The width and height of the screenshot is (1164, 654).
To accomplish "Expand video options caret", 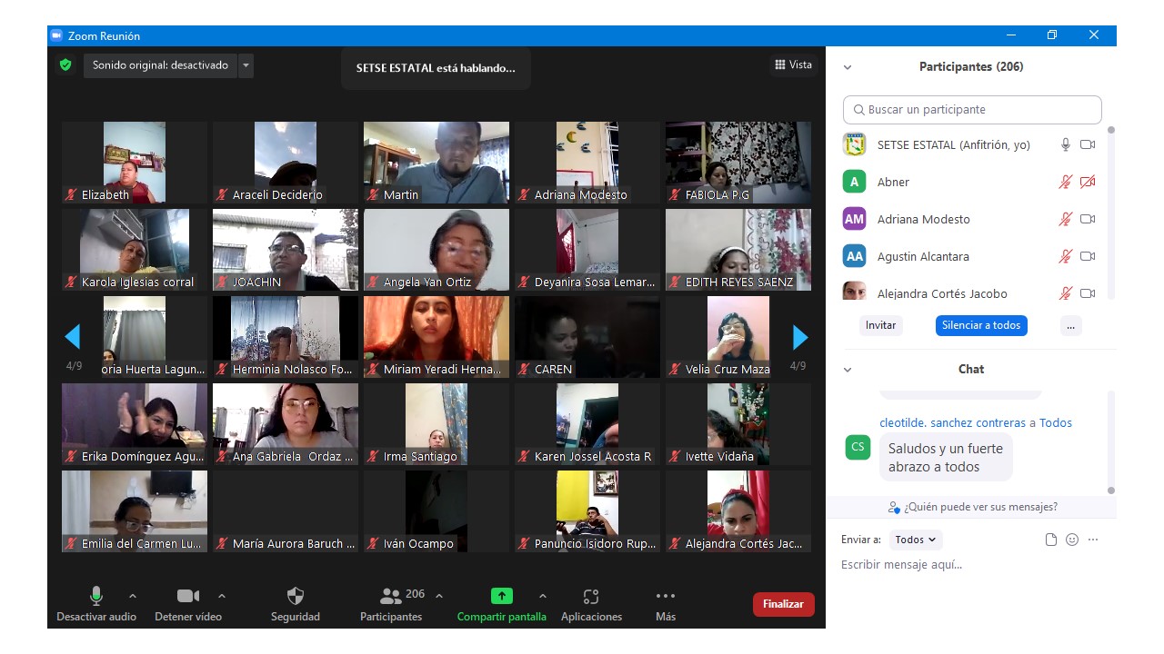I will pos(222,596).
